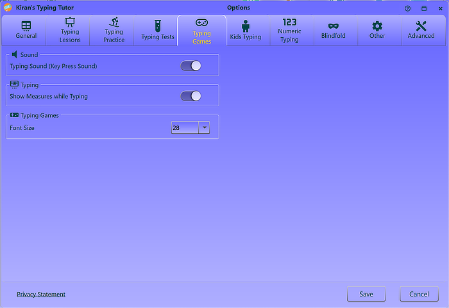449x308 pixels.
Task: Close the Options window
Action: (x=441, y=8)
